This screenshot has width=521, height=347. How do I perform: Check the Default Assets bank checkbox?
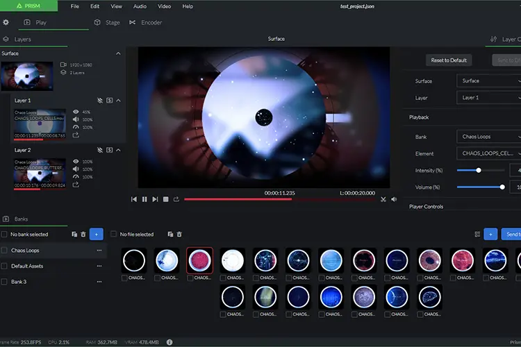click(x=4, y=266)
